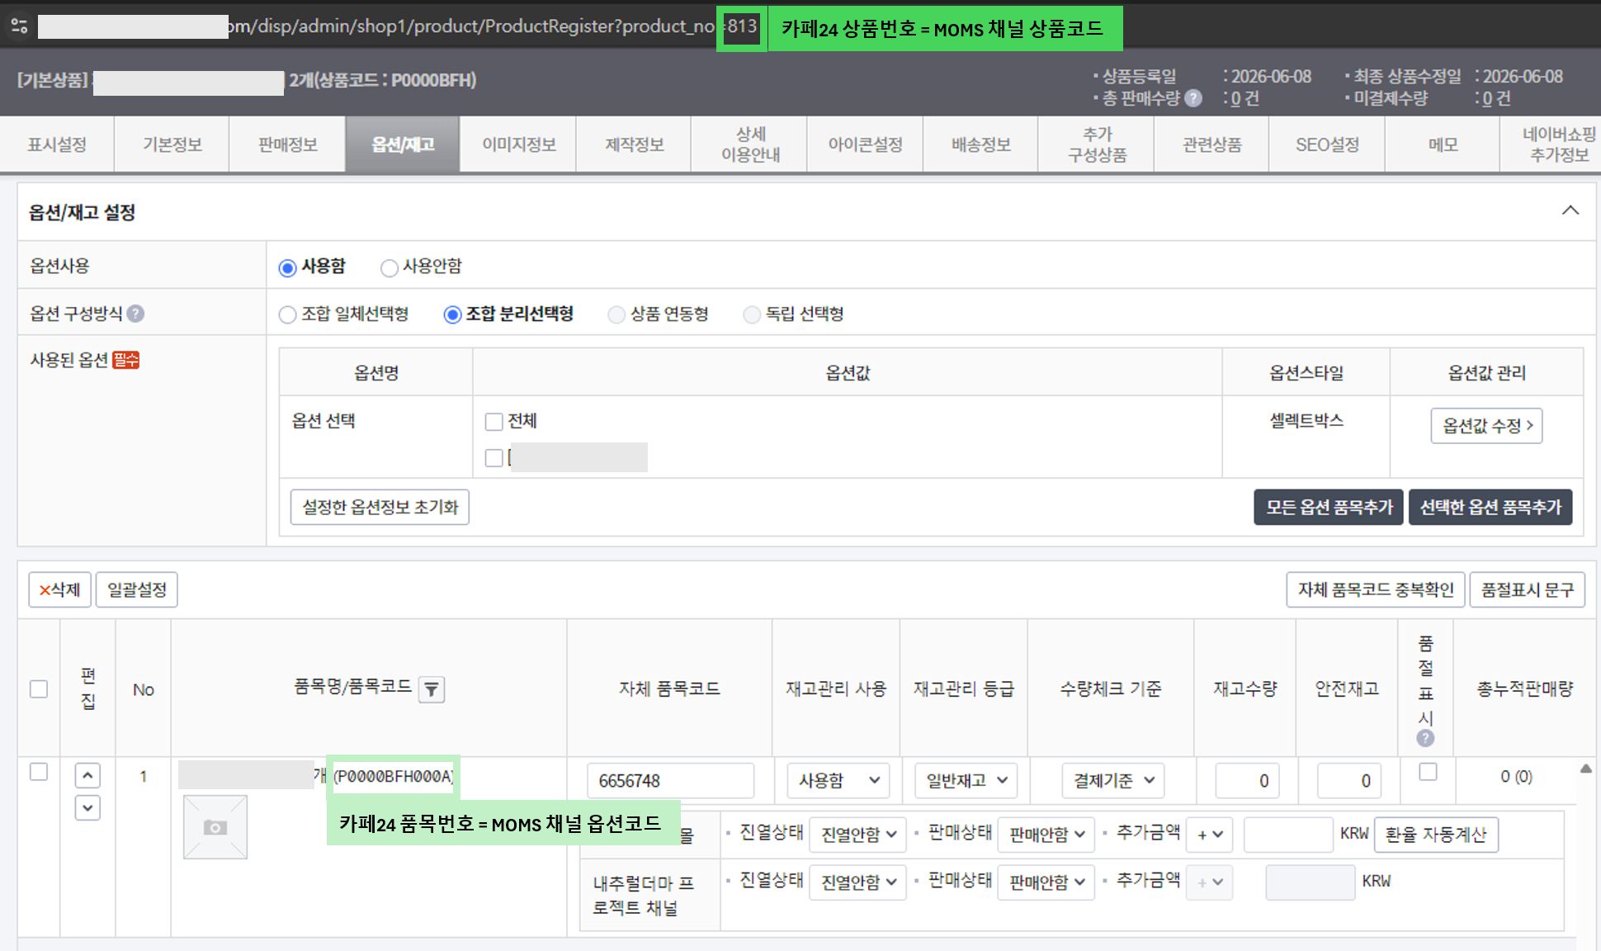Click the 품절표시 help question icon
Screen dimensions: 1601x951
click(x=1425, y=738)
